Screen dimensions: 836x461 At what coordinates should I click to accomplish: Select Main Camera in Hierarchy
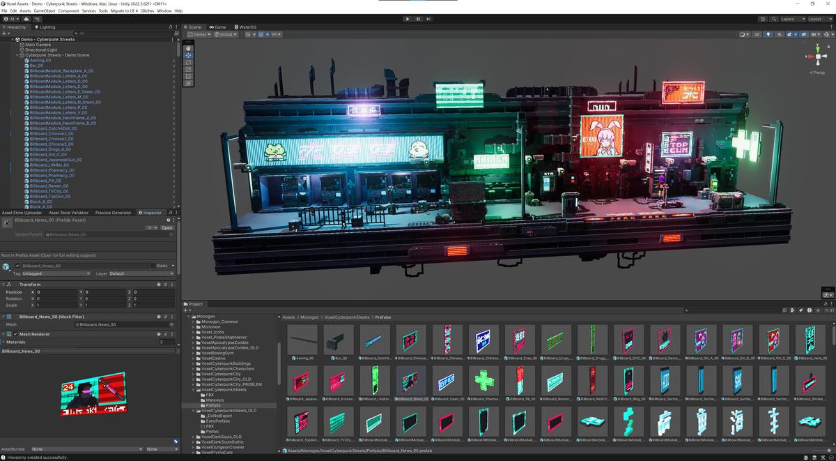pyautogui.click(x=38, y=45)
